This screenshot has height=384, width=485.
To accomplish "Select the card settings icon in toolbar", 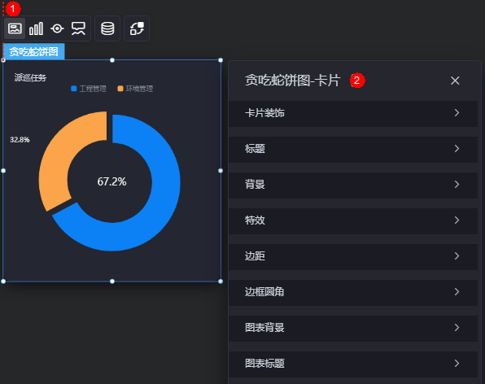I will tap(15, 28).
